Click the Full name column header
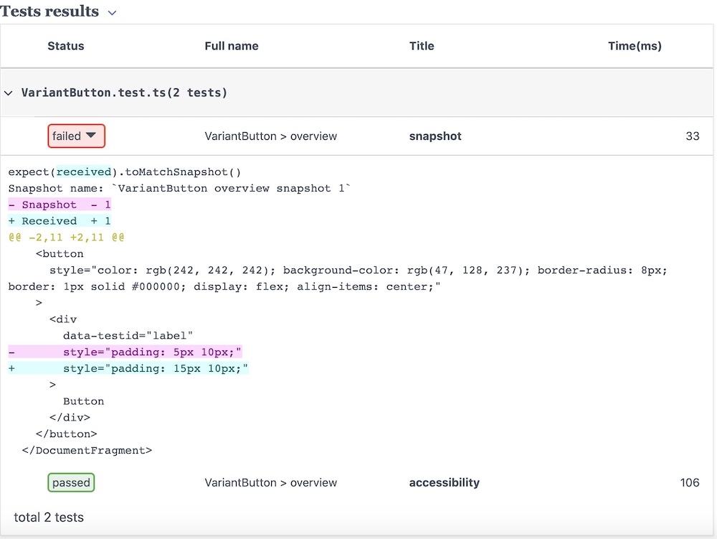717x539 pixels. [232, 46]
